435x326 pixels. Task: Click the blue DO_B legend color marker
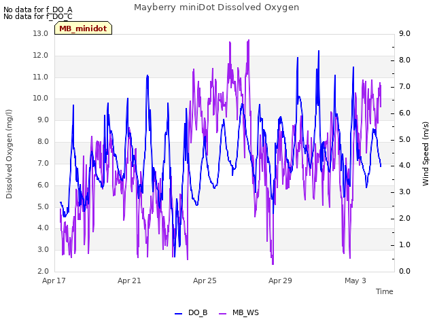tap(178, 314)
